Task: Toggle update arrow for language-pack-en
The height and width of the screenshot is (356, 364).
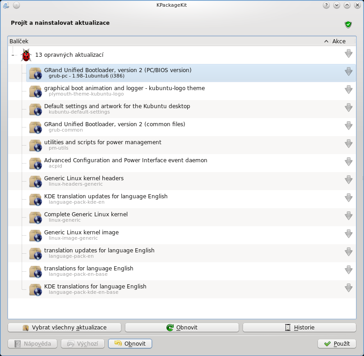Action: pos(349,252)
